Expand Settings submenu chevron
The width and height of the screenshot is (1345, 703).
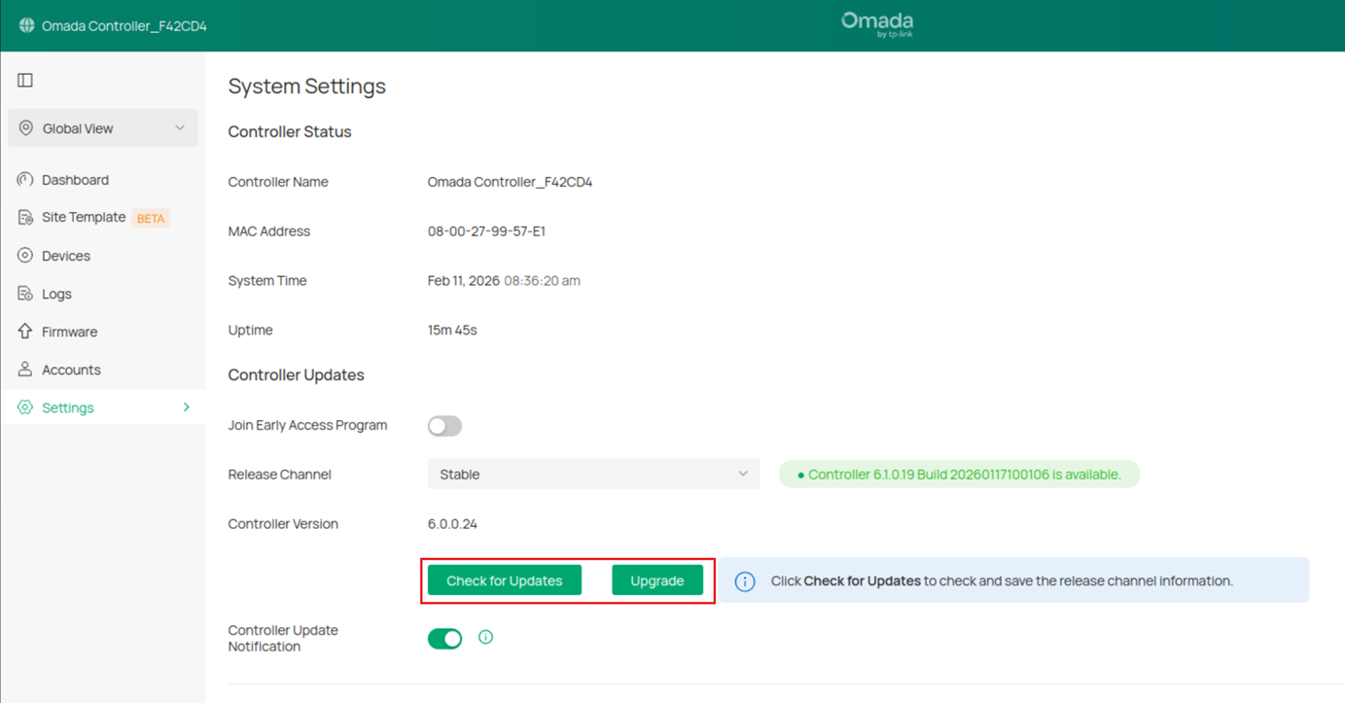(x=187, y=407)
